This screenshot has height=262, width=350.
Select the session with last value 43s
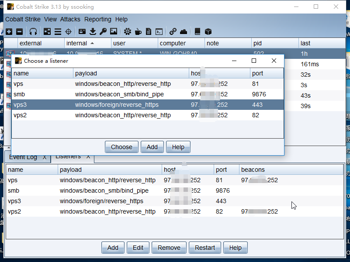tap(315, 95)
